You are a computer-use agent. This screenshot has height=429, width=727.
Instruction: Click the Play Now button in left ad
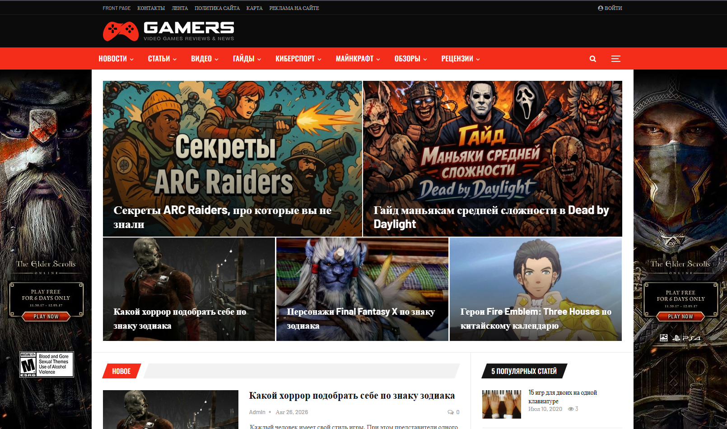pos(46,317)
